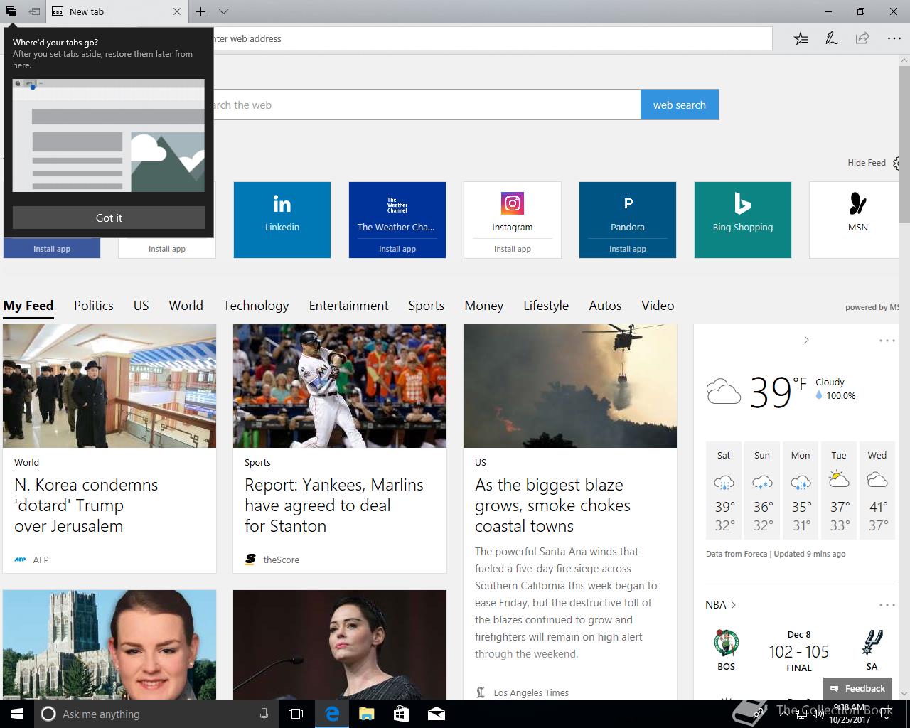This screenshot has height=728, width=910.
Task: Open the Feedback button
Action: click(857, 688)
